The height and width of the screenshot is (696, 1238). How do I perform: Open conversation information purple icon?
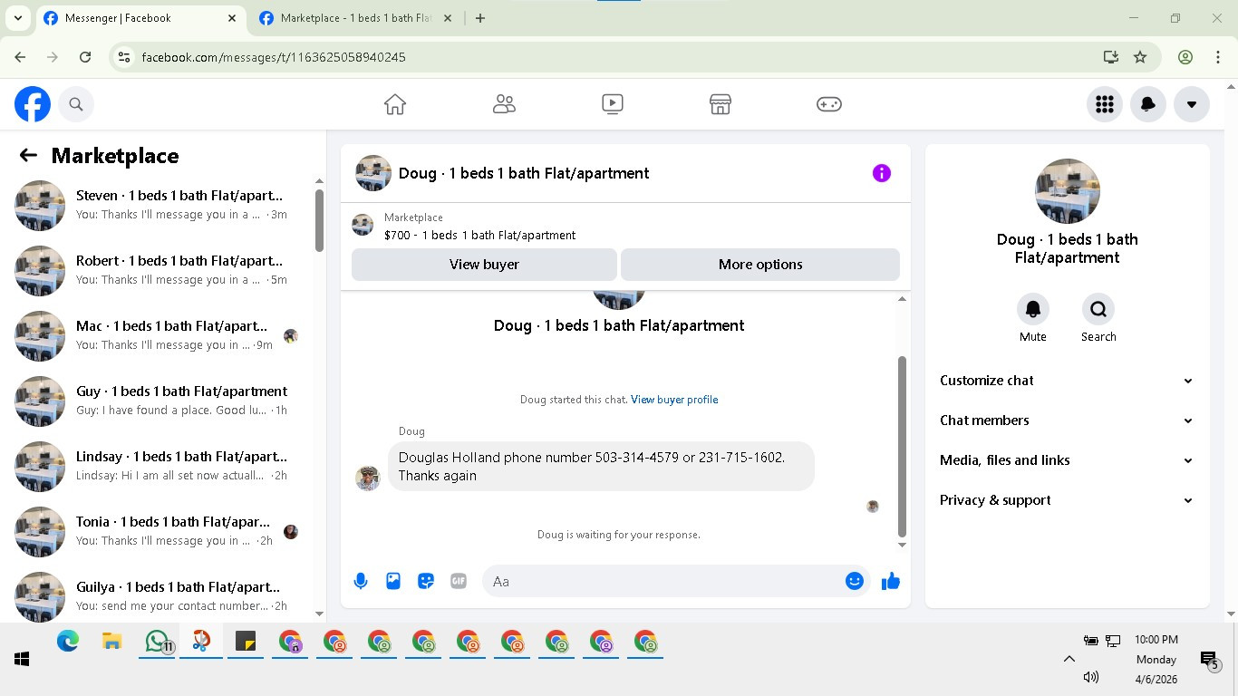881,173
